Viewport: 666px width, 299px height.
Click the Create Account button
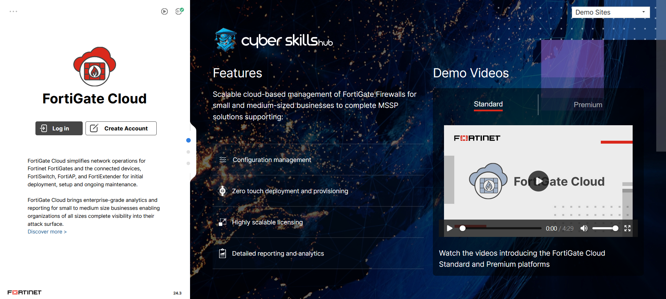121,128
